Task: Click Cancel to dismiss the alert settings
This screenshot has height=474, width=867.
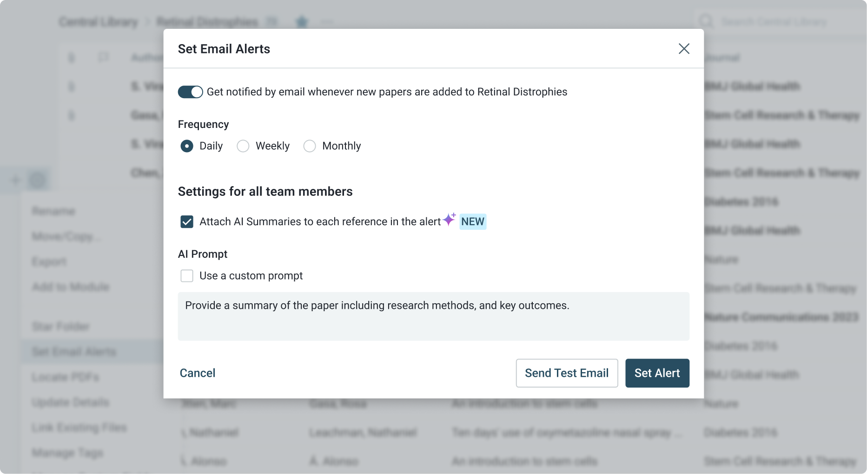Action: (x=197, y=373)
